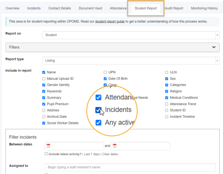Click the Last 7 days link
Viewport: 223px width, 174px height.
tap(92, 154)
